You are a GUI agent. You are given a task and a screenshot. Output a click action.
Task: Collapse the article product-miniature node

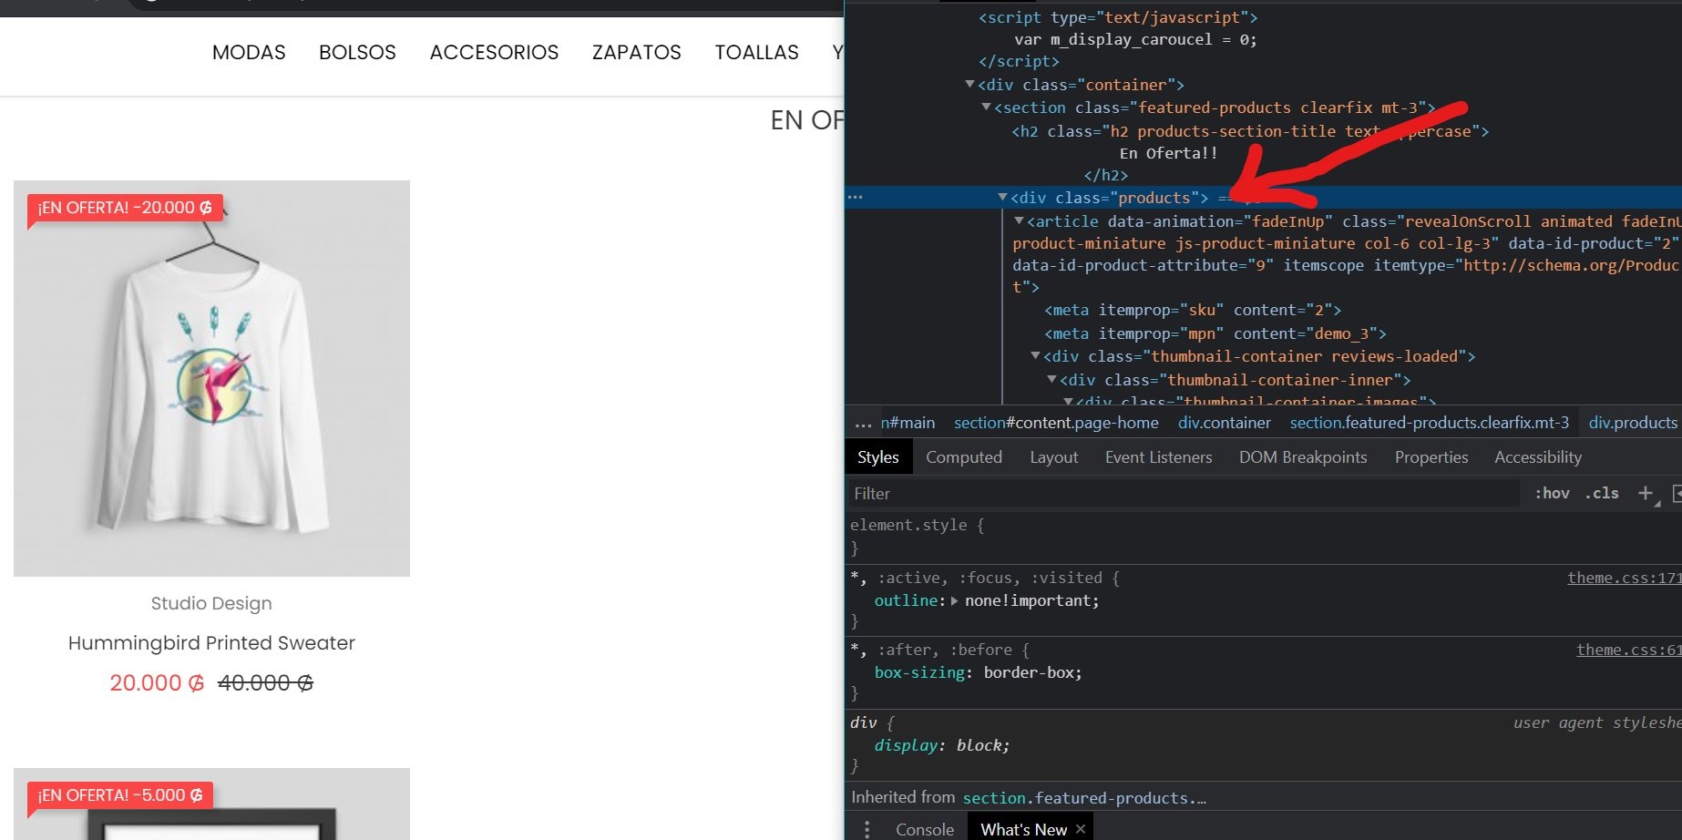tap(1019, 221)
